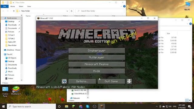Open Music under This PC
The height and width of the screenshot is (109, 194).
coord(10,71)
